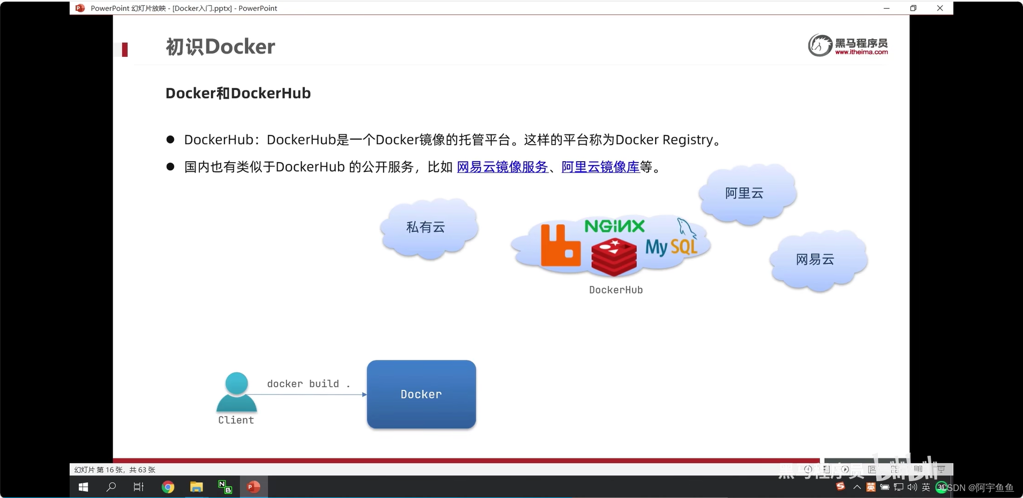Advance to next slide using status bar arrow
This screenshot has width=1023, height=498.
tap(845, 469)
